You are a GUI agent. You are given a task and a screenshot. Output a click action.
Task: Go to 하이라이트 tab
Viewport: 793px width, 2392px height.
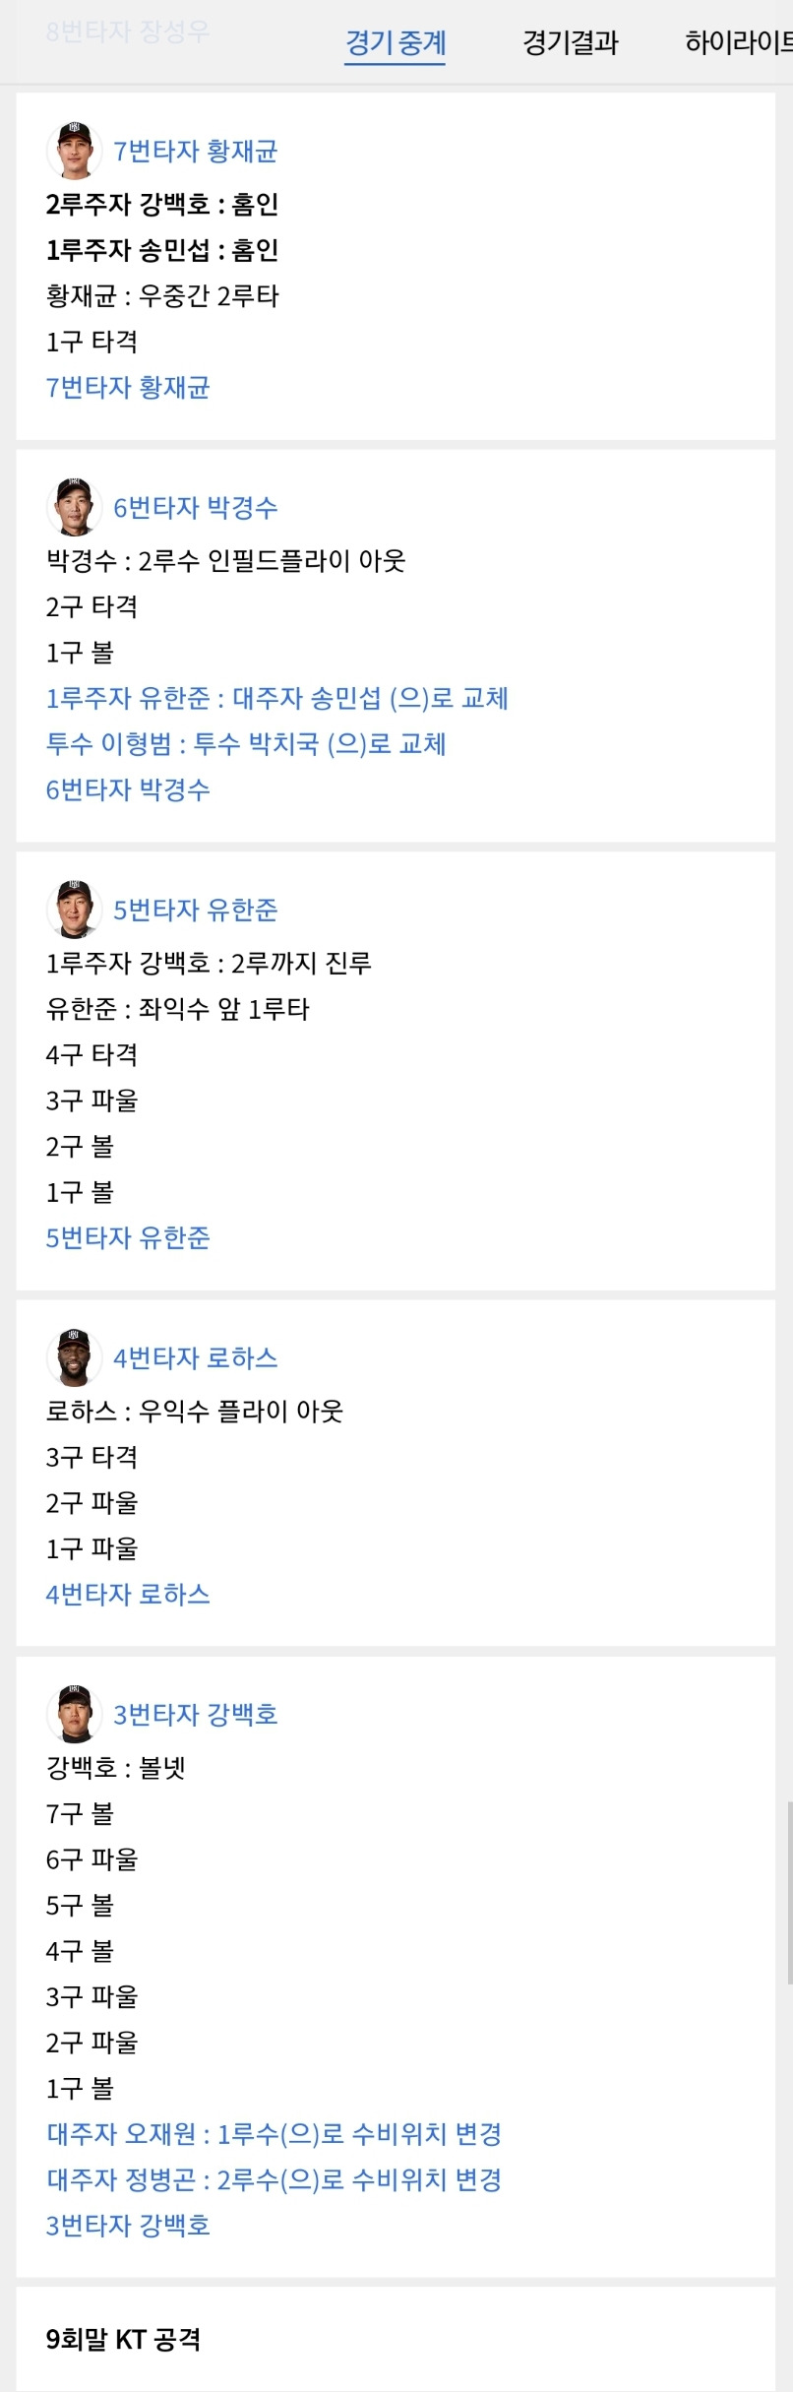pos(738,43)
